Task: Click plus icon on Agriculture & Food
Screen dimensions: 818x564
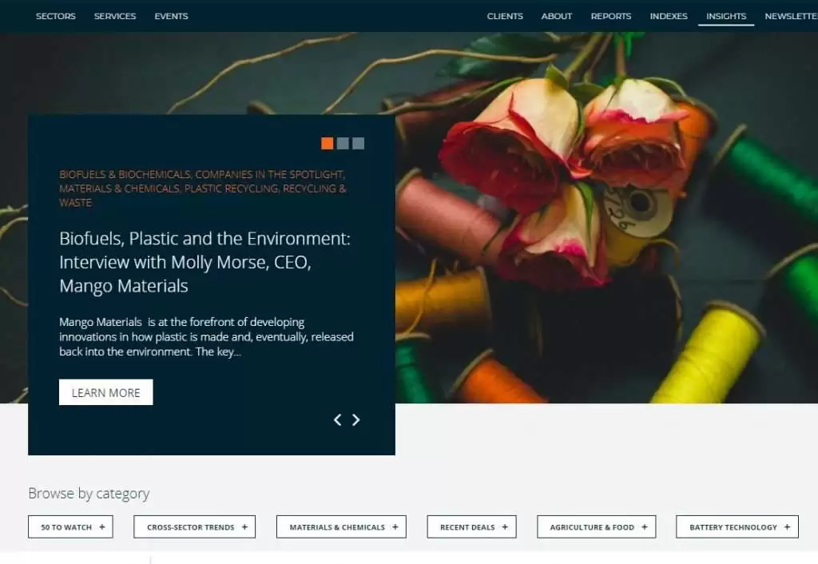Action: [644, 527]
